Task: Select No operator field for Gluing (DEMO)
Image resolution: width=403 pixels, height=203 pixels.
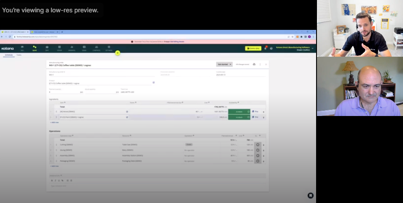Action: (189, 150)
